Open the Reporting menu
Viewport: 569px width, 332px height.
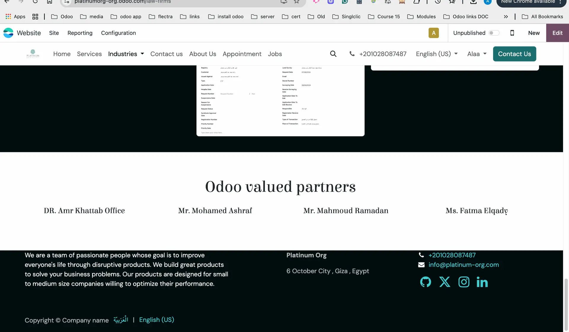[80, 33]
